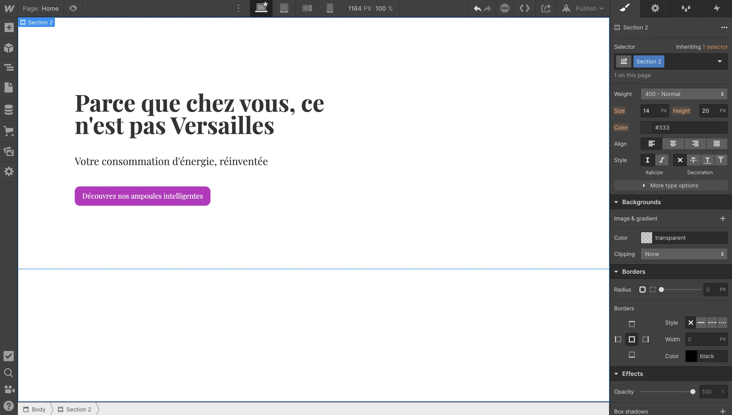Open project Settings in left sidebar
The image size is (732, 415).
pos(9,171)
